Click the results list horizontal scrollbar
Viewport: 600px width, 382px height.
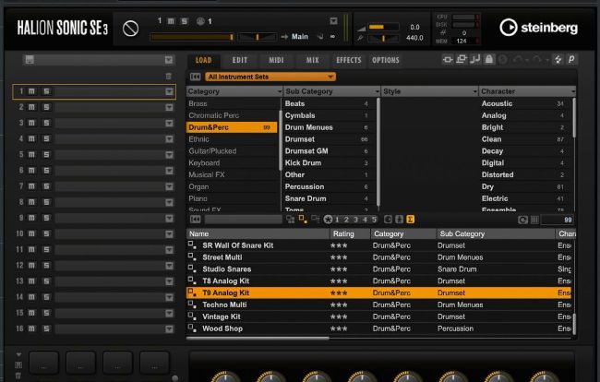pos(258,338)
